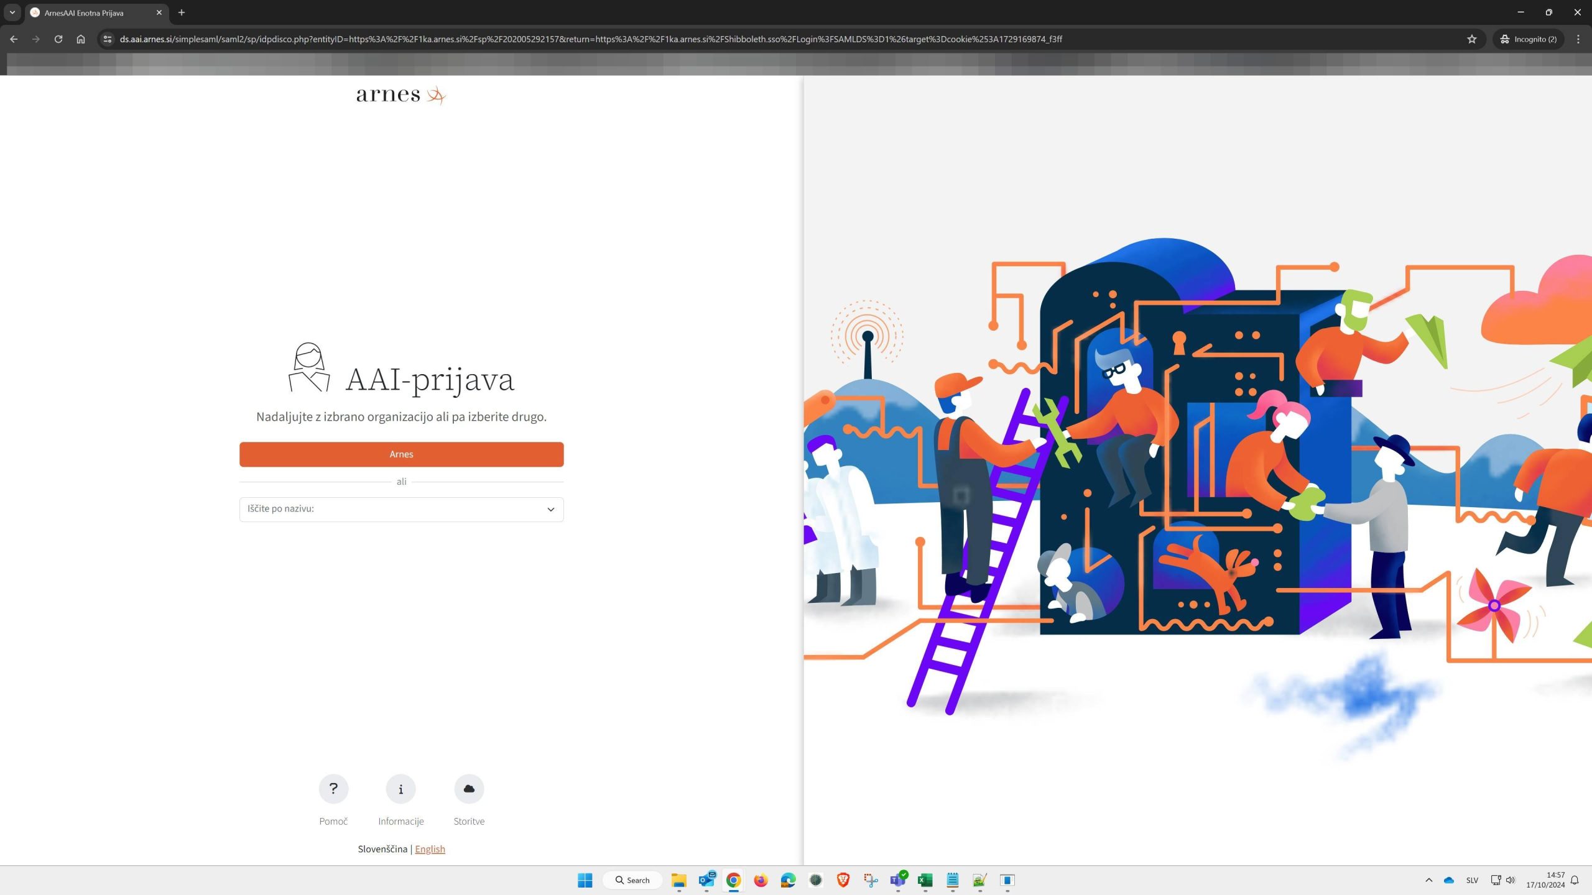Reload the current page
The height and width of the screenshot is (895, 1592).
58,39
